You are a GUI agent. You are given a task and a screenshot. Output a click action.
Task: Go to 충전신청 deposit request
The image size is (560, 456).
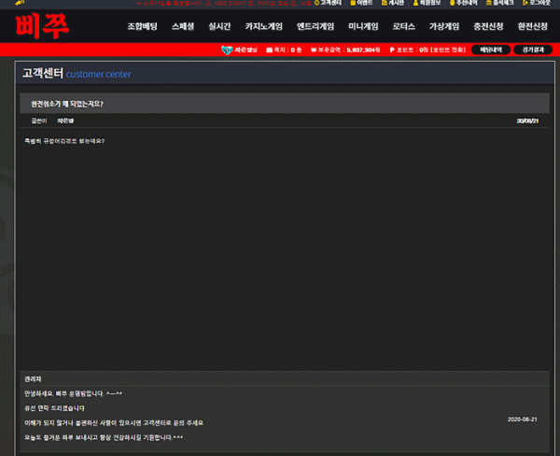click(x=488, y=26)
